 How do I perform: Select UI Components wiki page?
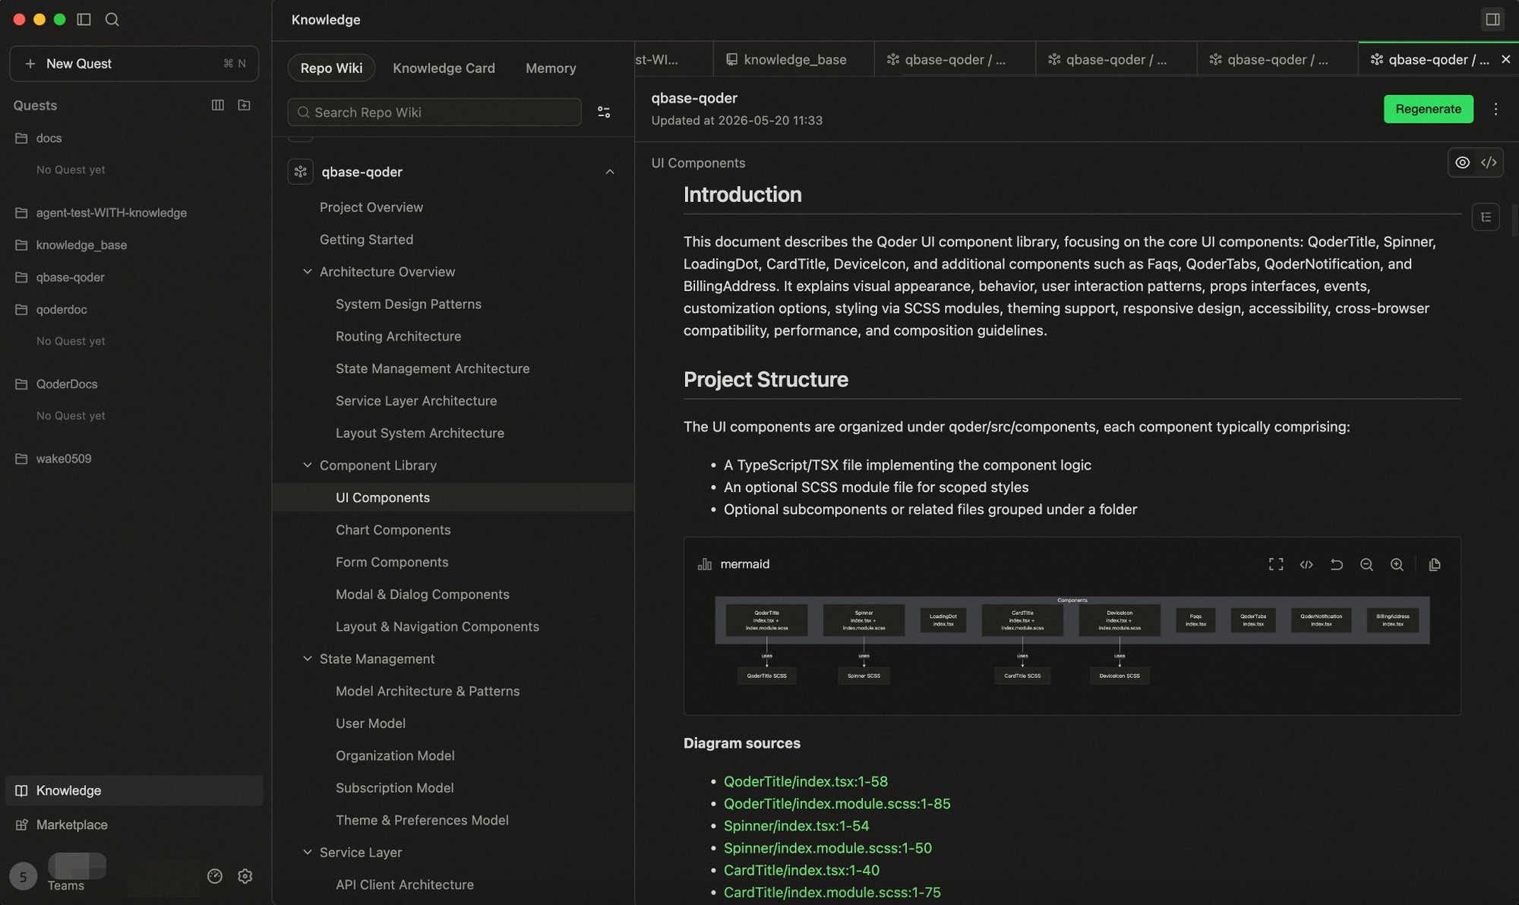coord(453,497)
